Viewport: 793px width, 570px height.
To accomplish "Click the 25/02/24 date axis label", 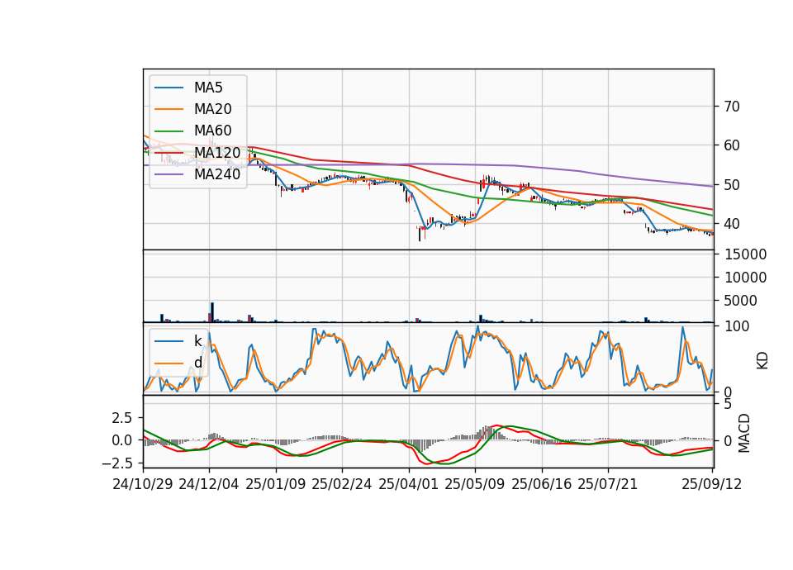I will [x=342, y=484].
